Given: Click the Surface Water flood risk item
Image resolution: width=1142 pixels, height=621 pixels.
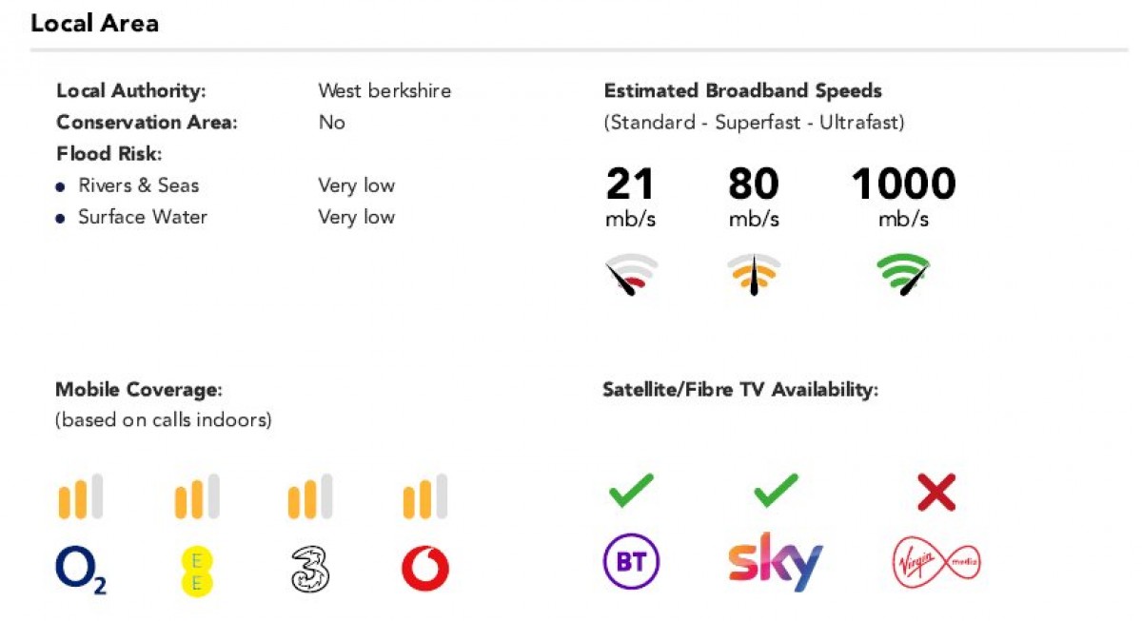Looking at the screenshot, I should pyautogui.click(x=143, y=217).
